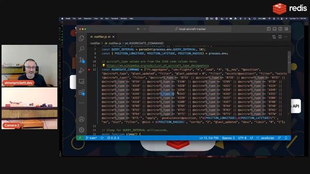Open changes compare icon in editor toolbar
This screenshot has width=310, height=174.
pyautogui.click(x=274, y=37)
